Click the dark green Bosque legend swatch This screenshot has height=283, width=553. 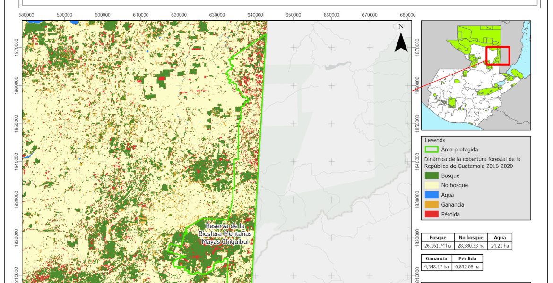pyautogui.click(x=432, y=175)
